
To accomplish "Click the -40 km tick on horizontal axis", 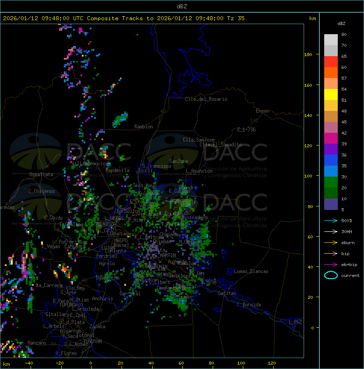I will tap(29, 363).
